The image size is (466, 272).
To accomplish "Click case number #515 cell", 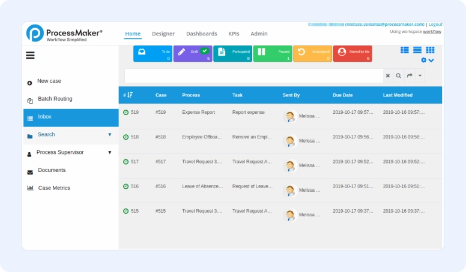I will click(x=160, y=211).
